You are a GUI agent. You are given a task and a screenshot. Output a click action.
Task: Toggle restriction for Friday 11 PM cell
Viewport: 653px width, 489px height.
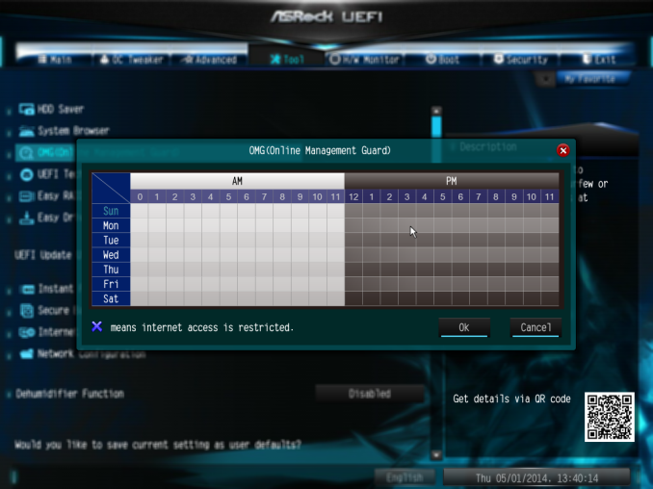tap(550, 284)
